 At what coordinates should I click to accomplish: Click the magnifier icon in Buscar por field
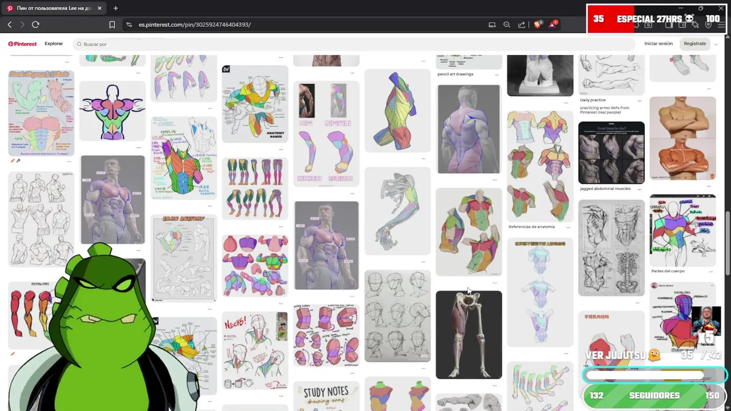79,44
